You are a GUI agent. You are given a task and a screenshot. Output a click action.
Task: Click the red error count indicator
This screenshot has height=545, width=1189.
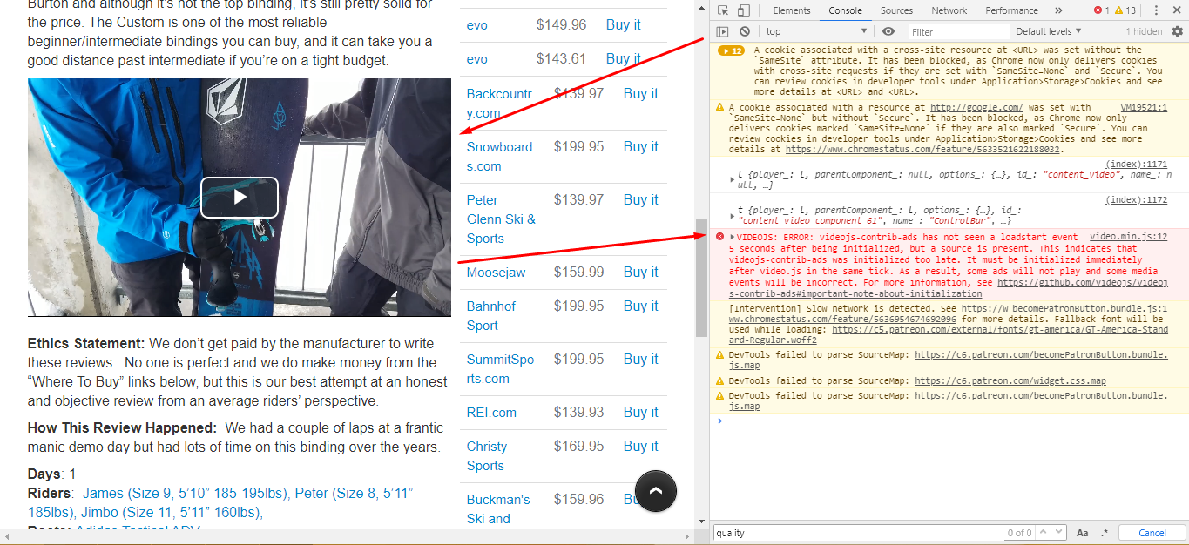(1101, 10)
